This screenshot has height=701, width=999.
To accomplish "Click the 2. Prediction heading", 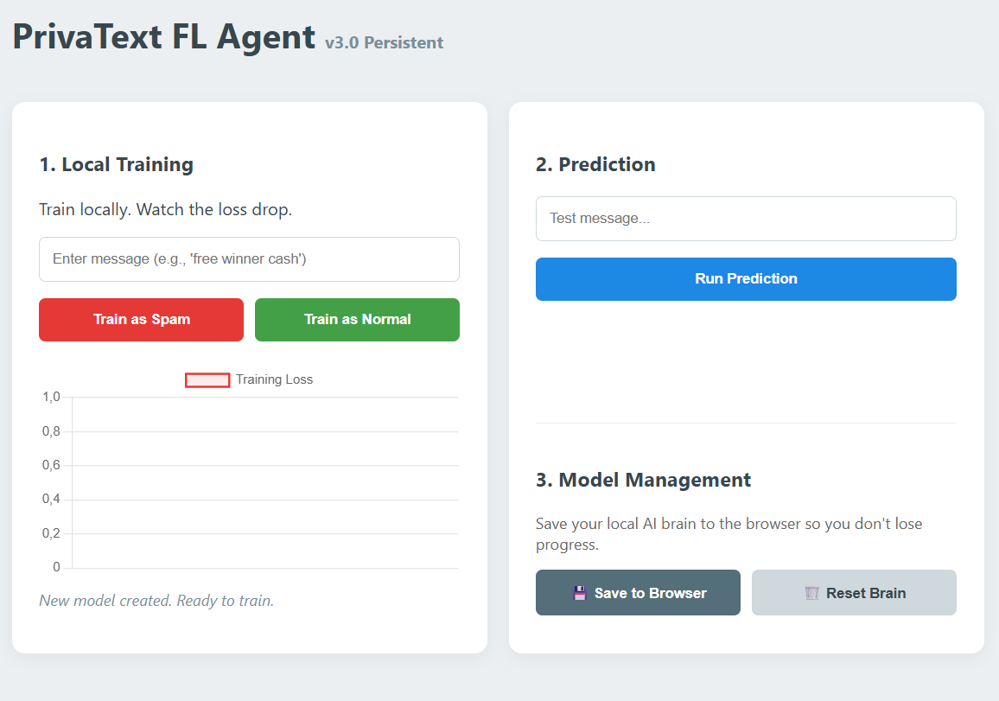I will coord(595,164).
